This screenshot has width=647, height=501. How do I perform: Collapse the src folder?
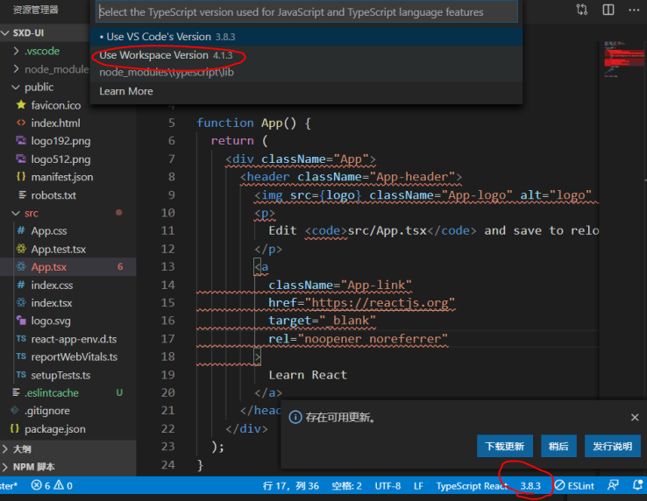click(x=16, y=213)
